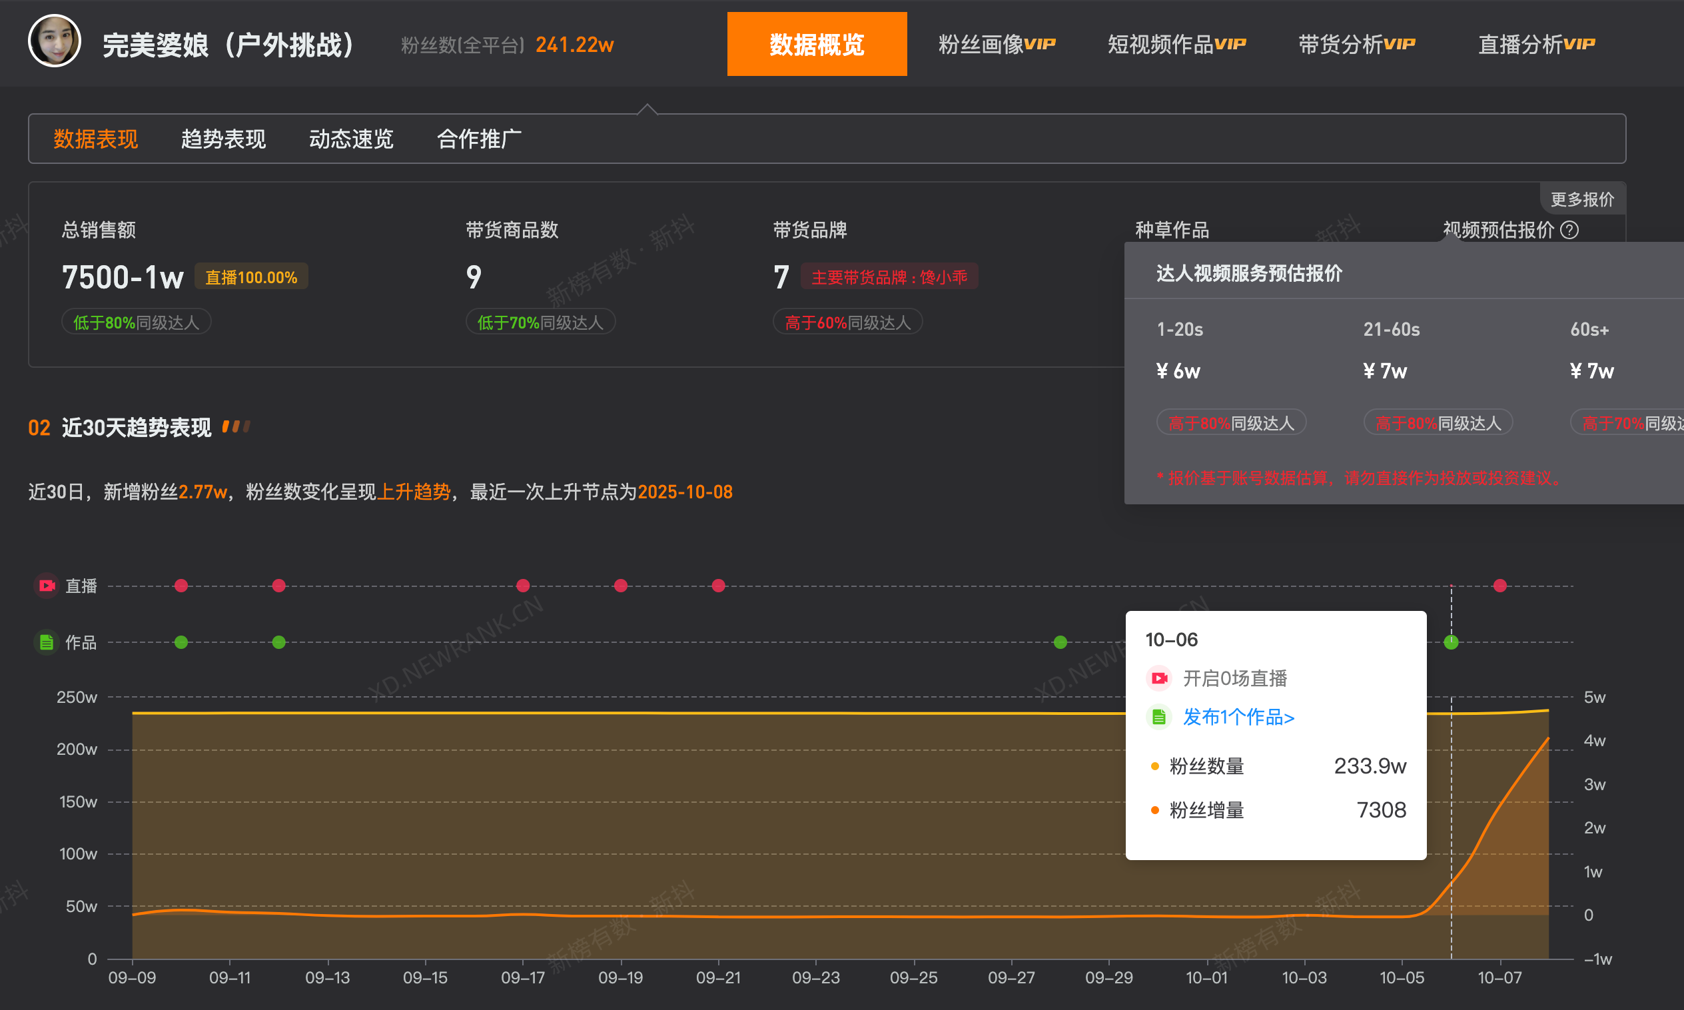The height and width of the screenshot is (1010, 1684).
Task: Switch to 短视频作品 VIP tab
Action: click(1176, 44)
